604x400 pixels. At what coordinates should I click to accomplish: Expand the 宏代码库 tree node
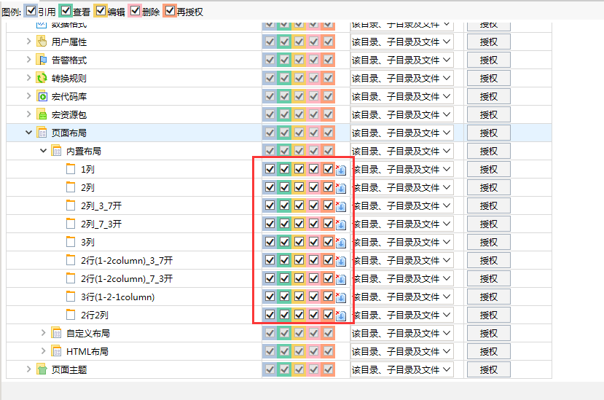point(28,96)
